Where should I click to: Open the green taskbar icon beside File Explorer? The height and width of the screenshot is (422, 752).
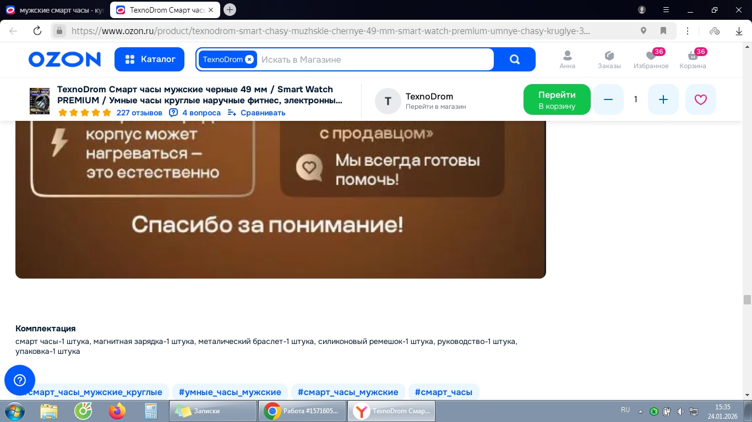coord(83,410)
